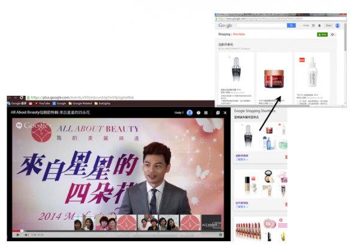The height and width of the screenshot is (246, 351).
Task: Open the help question mark icon
Action: tap(198, 113)
